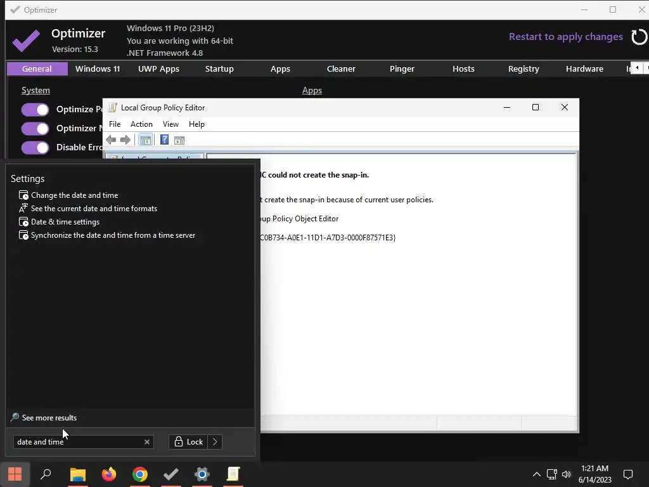Toggle the action pane toolbar icon
The image size is (649, 487).
pos(179,140)
